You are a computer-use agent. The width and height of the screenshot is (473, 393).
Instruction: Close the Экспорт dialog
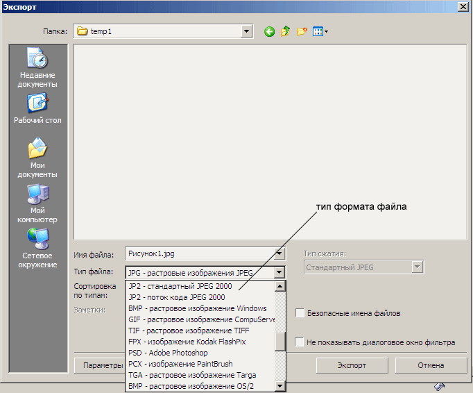click(x=463, y=7)
